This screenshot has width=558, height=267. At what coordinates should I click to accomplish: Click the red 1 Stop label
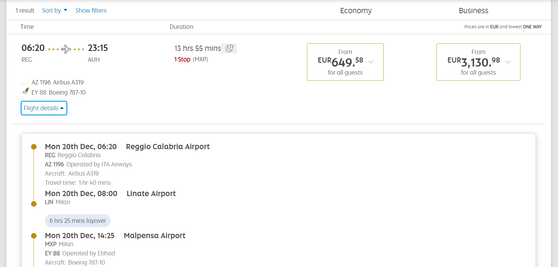coord(182,59)
